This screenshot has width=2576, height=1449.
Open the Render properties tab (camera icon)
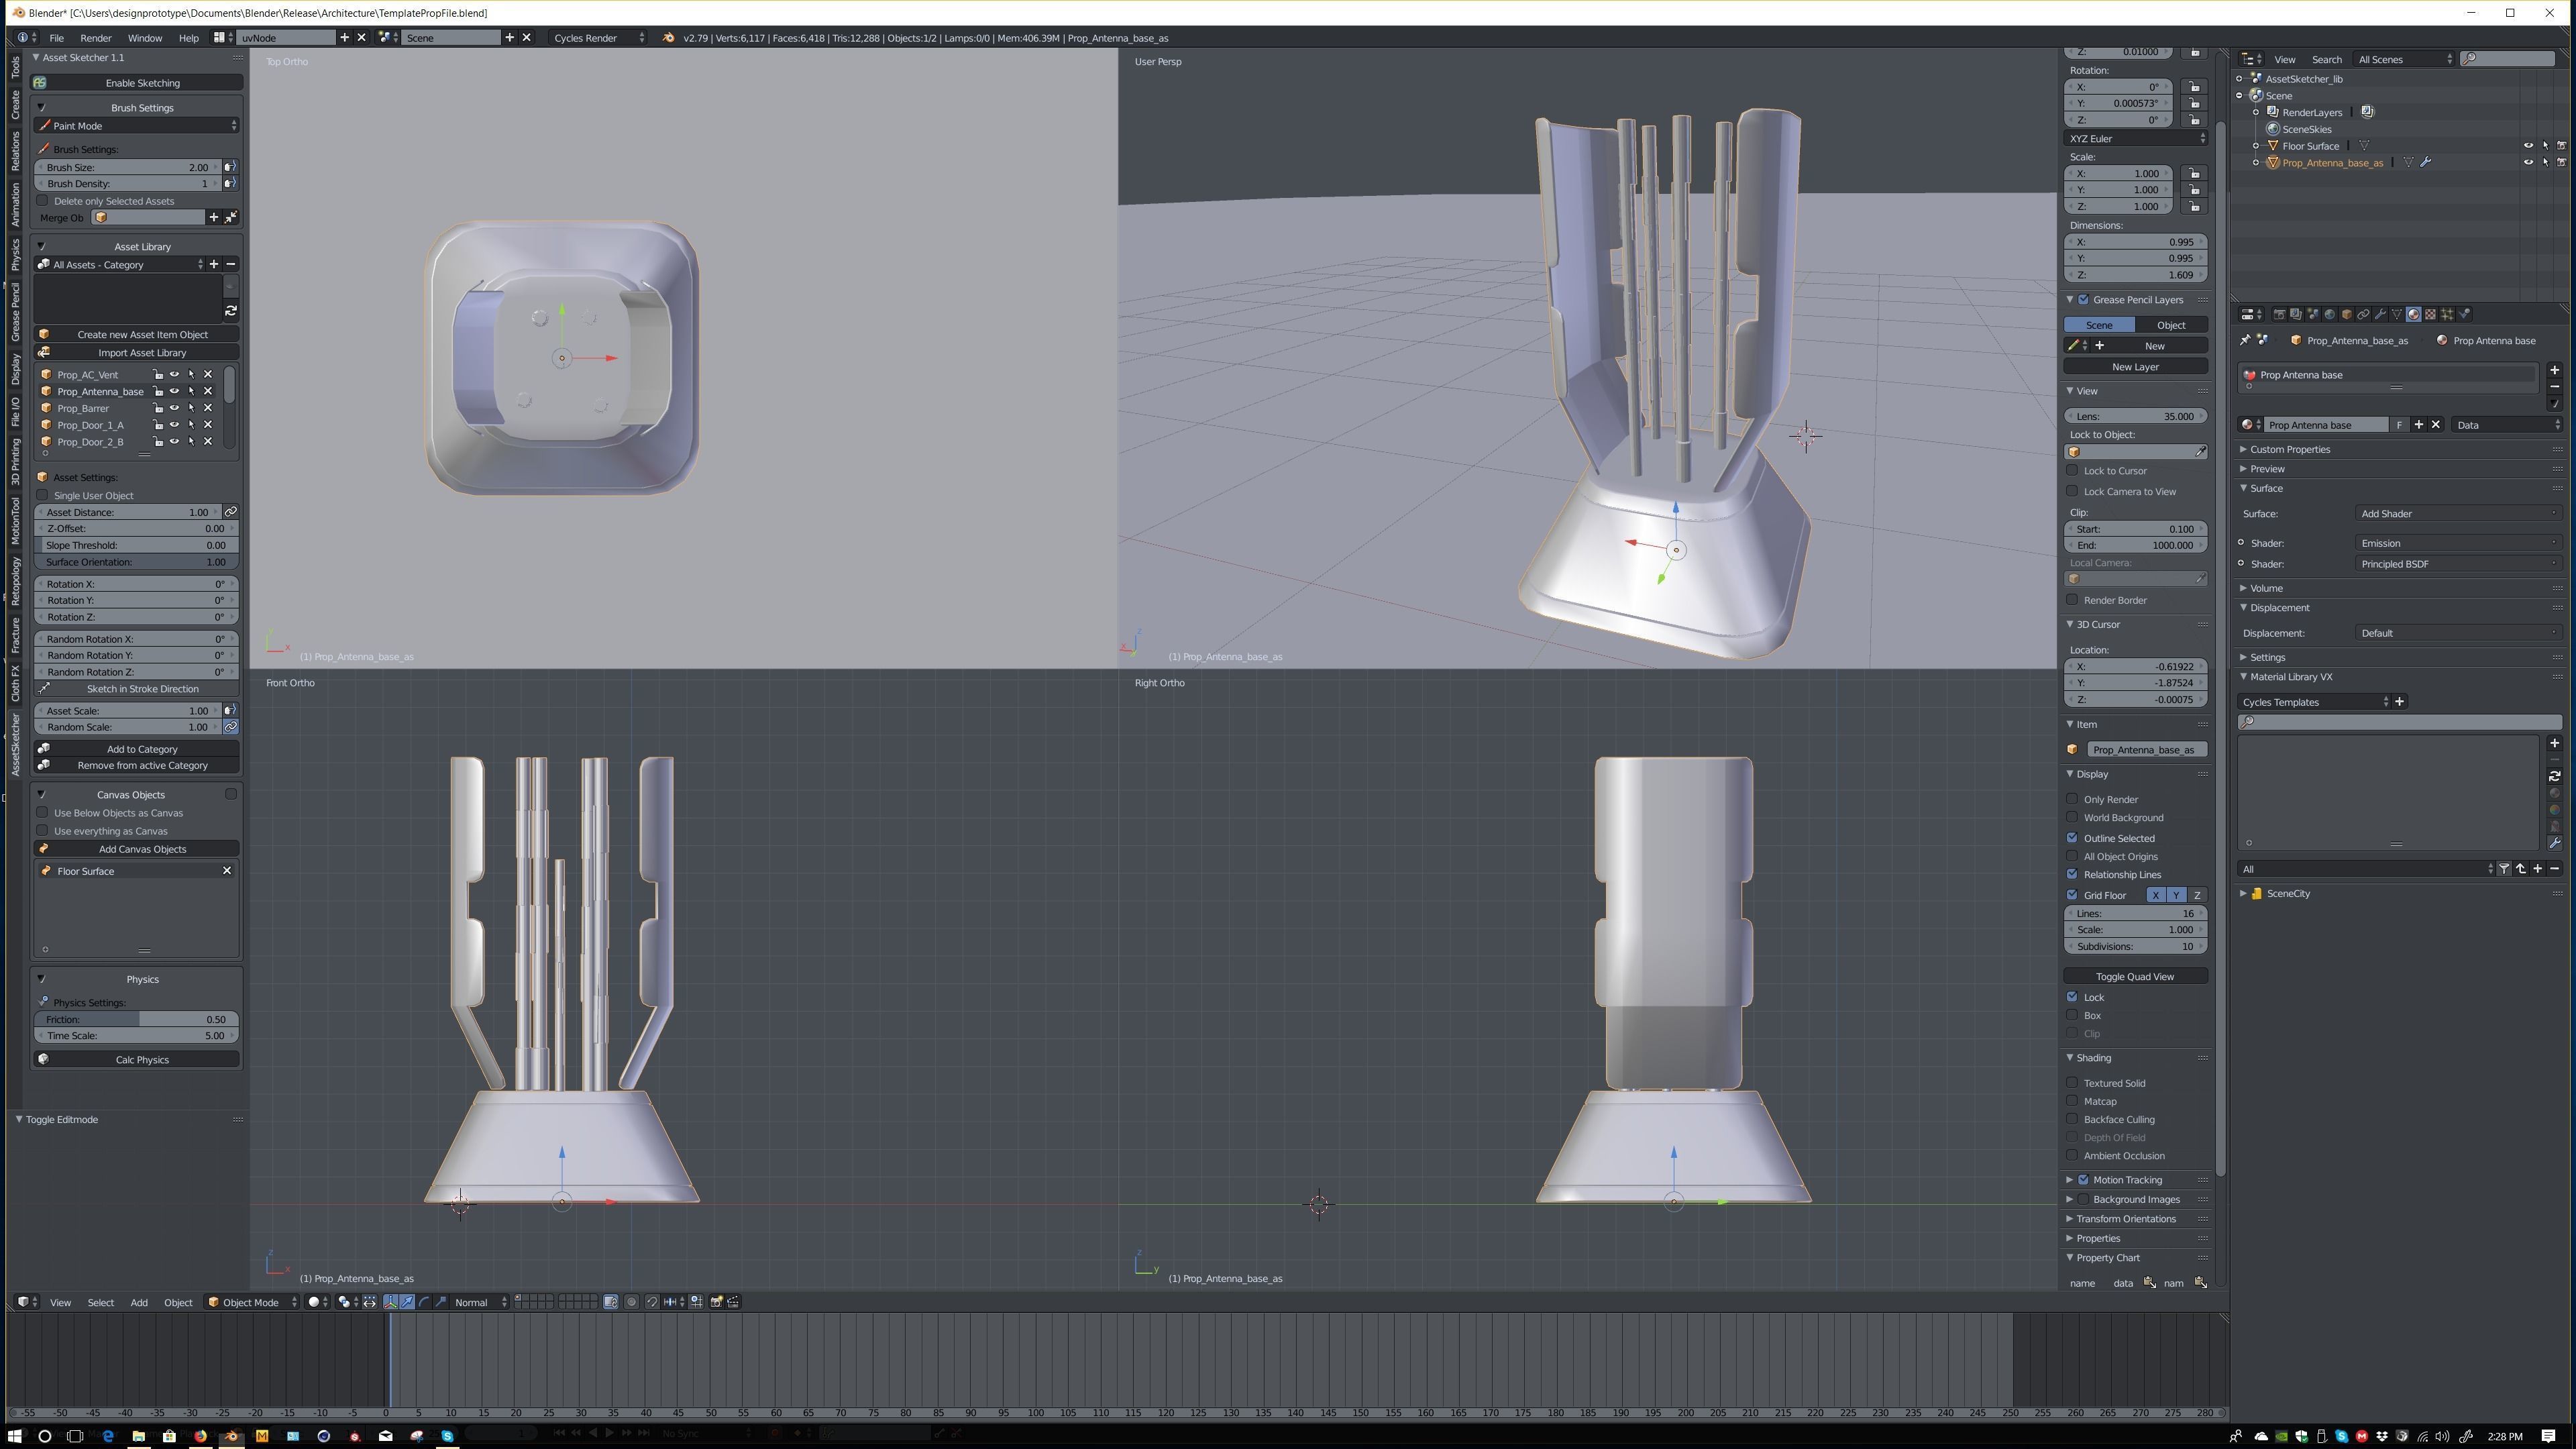click(2280, 314)
